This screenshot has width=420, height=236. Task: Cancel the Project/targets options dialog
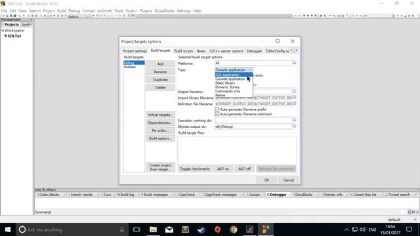289,180
